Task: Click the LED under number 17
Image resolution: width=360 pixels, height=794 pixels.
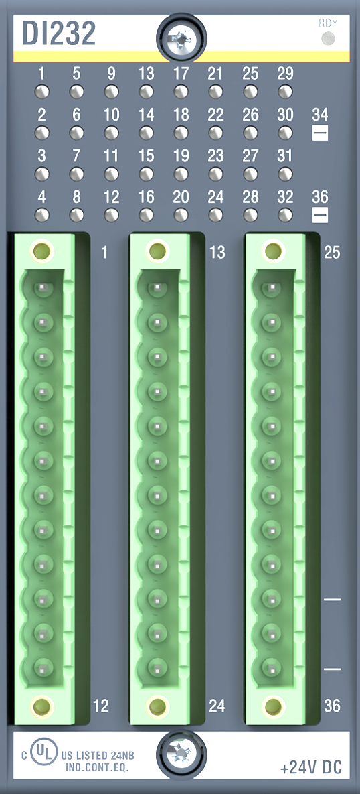Action: (181, 92)
